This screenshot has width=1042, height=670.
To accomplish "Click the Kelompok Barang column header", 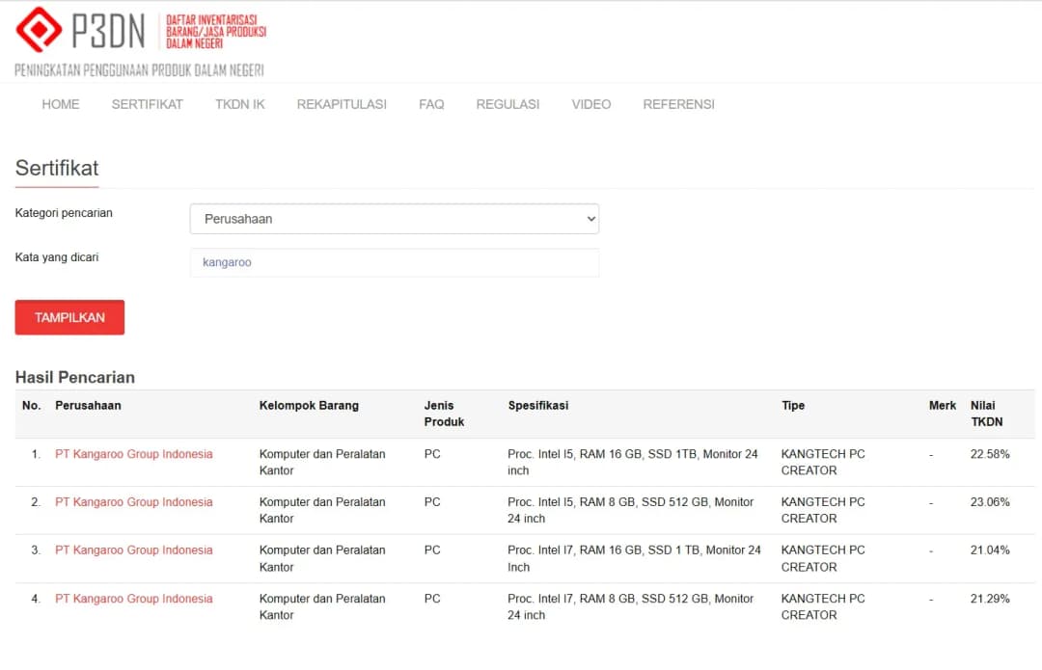I will coord(309,405).
